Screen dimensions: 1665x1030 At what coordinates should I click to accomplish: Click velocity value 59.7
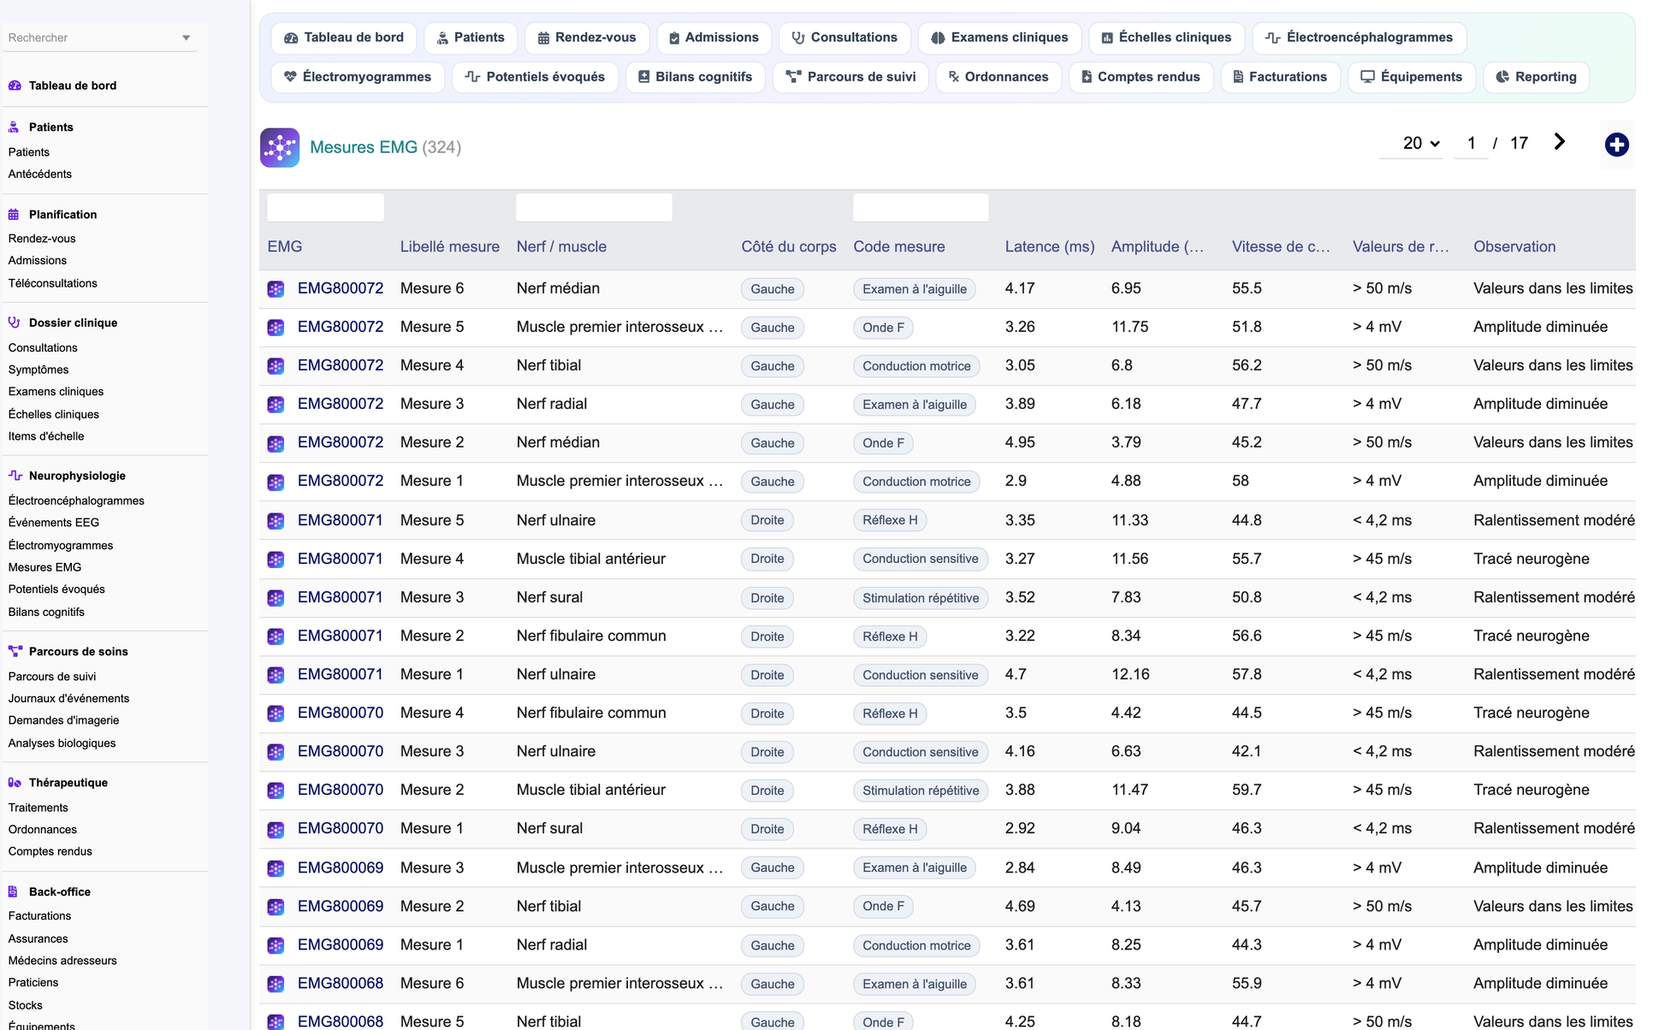point(1246,790)
